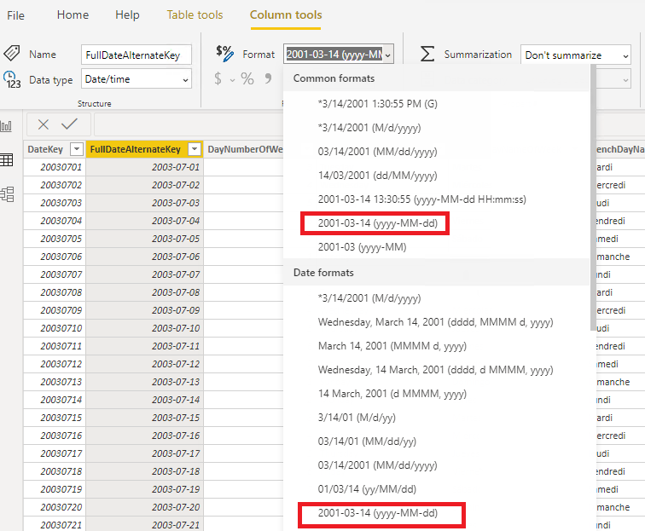Apply percentage format icon

247,78
